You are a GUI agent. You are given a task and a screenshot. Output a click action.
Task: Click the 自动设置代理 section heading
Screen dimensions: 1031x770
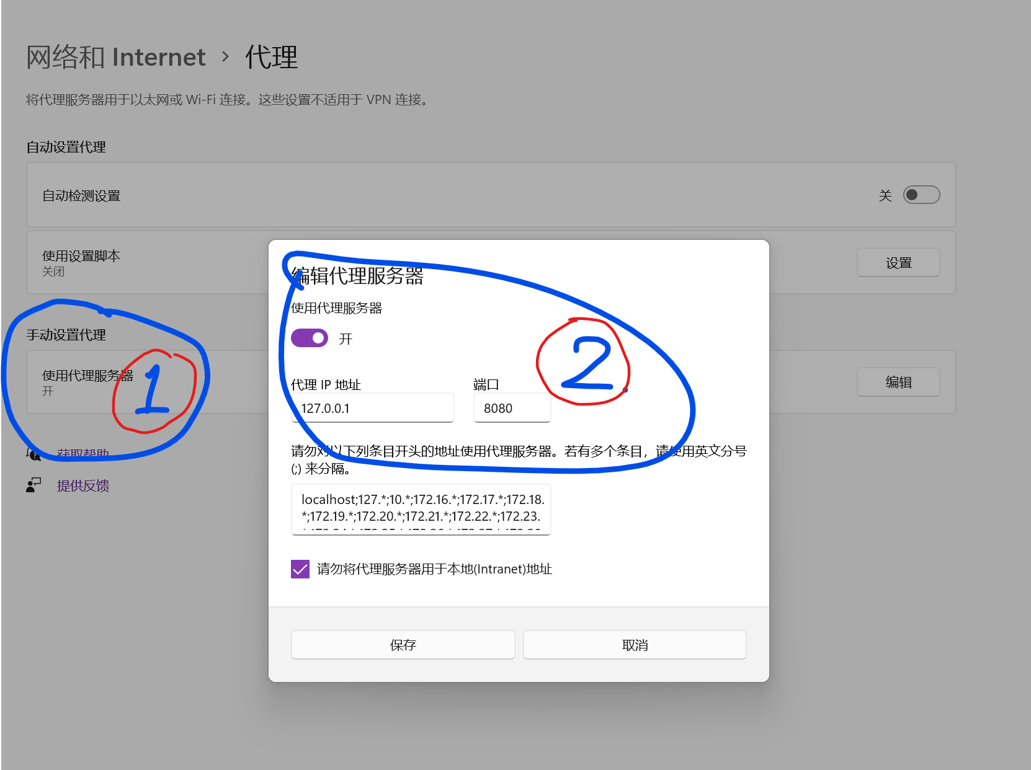(66, 147)
